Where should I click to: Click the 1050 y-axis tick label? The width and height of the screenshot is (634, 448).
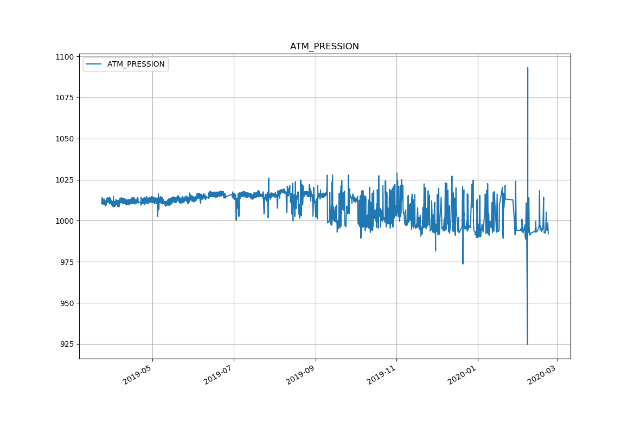(x=65, y=139)
